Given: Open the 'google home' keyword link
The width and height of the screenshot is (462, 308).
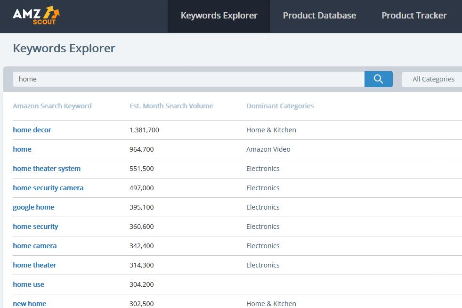Looking at the screenshot, I should click(33, 207).
